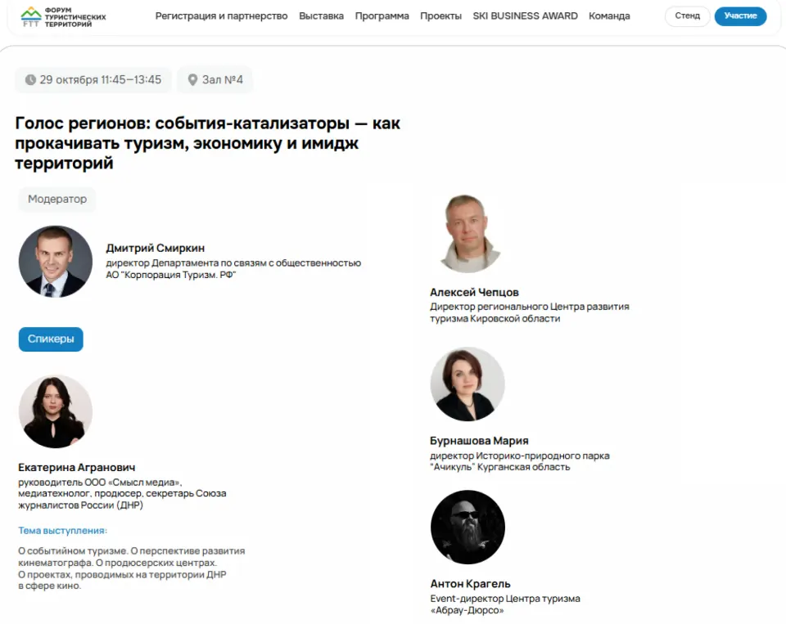Open Регистрация и партнерство menu
Image resolution: width=786 pixels, height=624 pixels.
coord(221,16)
